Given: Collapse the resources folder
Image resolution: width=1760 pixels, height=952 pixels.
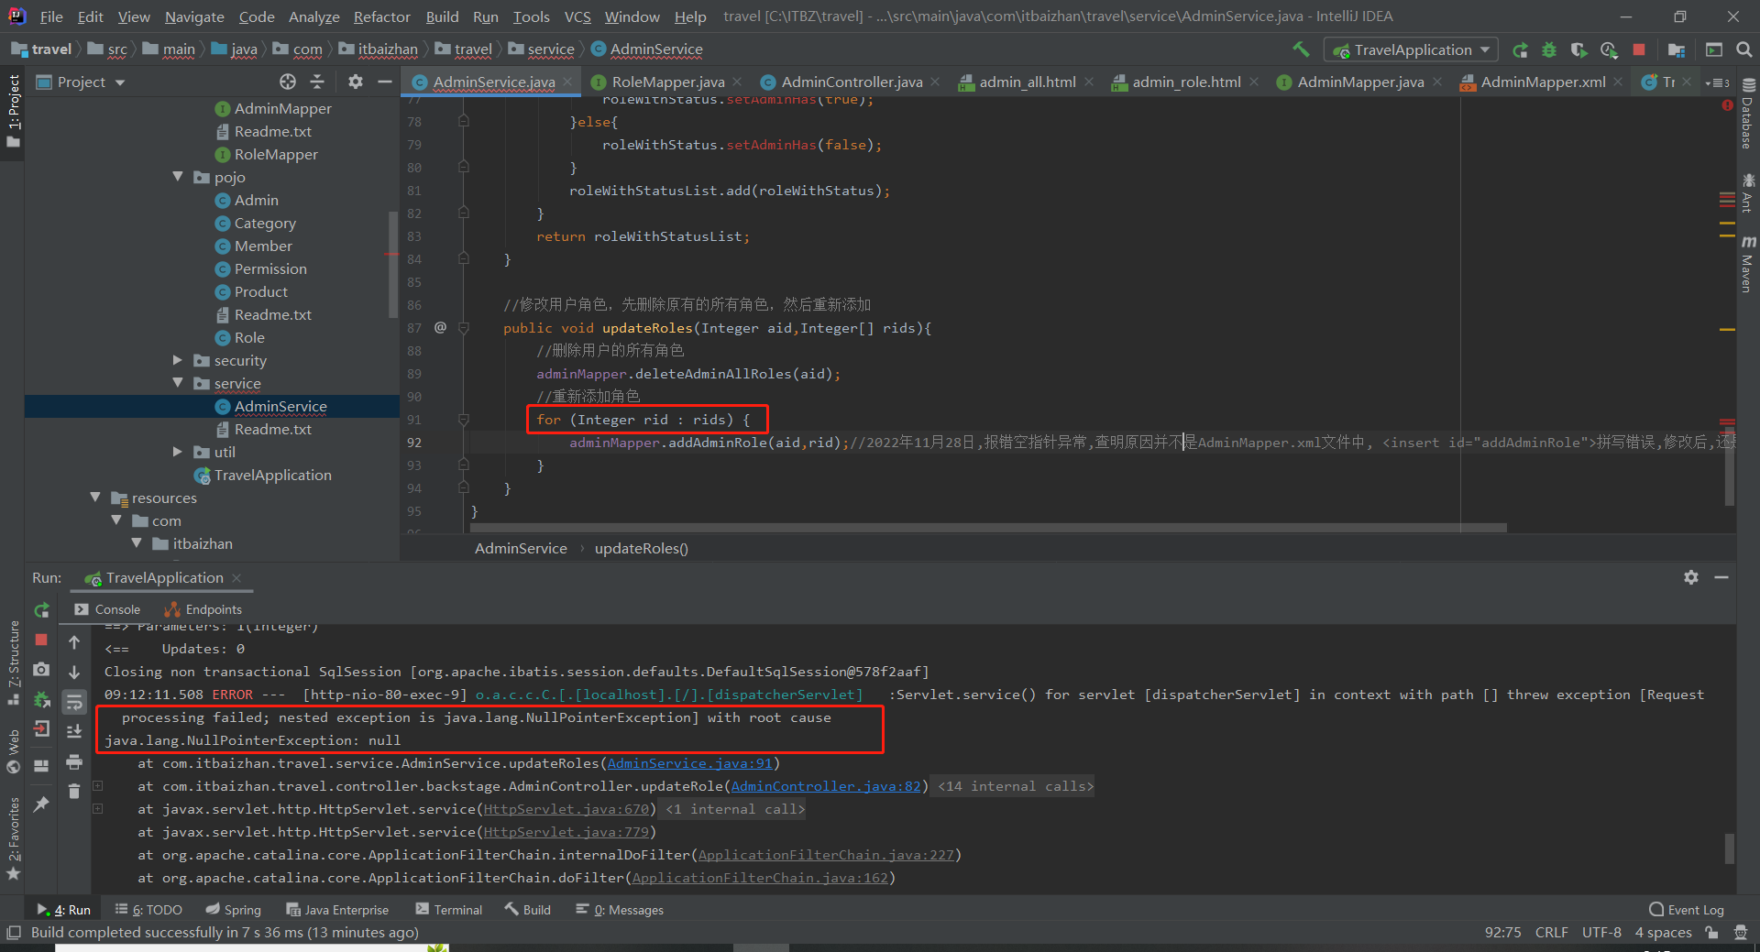Looking at the screenshot, I should point(95,498).
